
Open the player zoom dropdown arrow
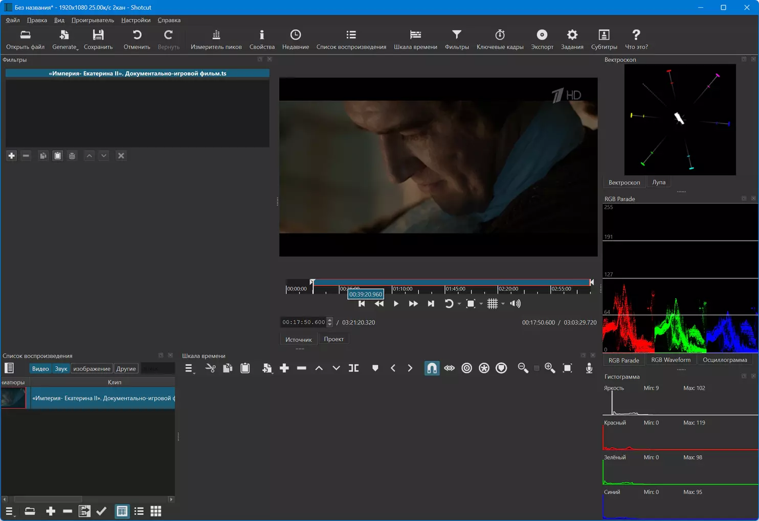point(481,304)
